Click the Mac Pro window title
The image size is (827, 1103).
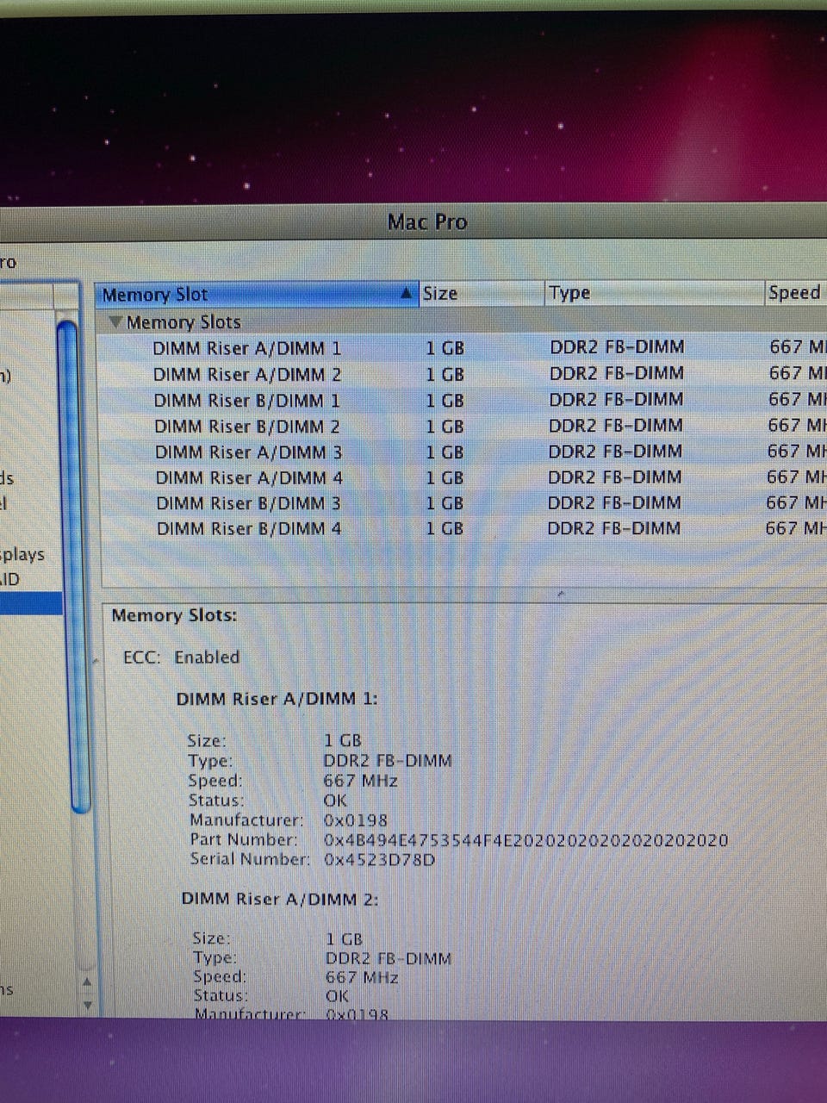point(427,222)
